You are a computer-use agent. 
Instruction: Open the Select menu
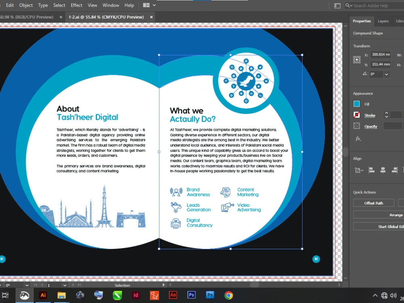coord(59,5)
